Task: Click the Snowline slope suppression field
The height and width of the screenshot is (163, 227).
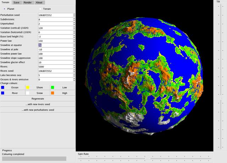Action: (x=55, y=58)
